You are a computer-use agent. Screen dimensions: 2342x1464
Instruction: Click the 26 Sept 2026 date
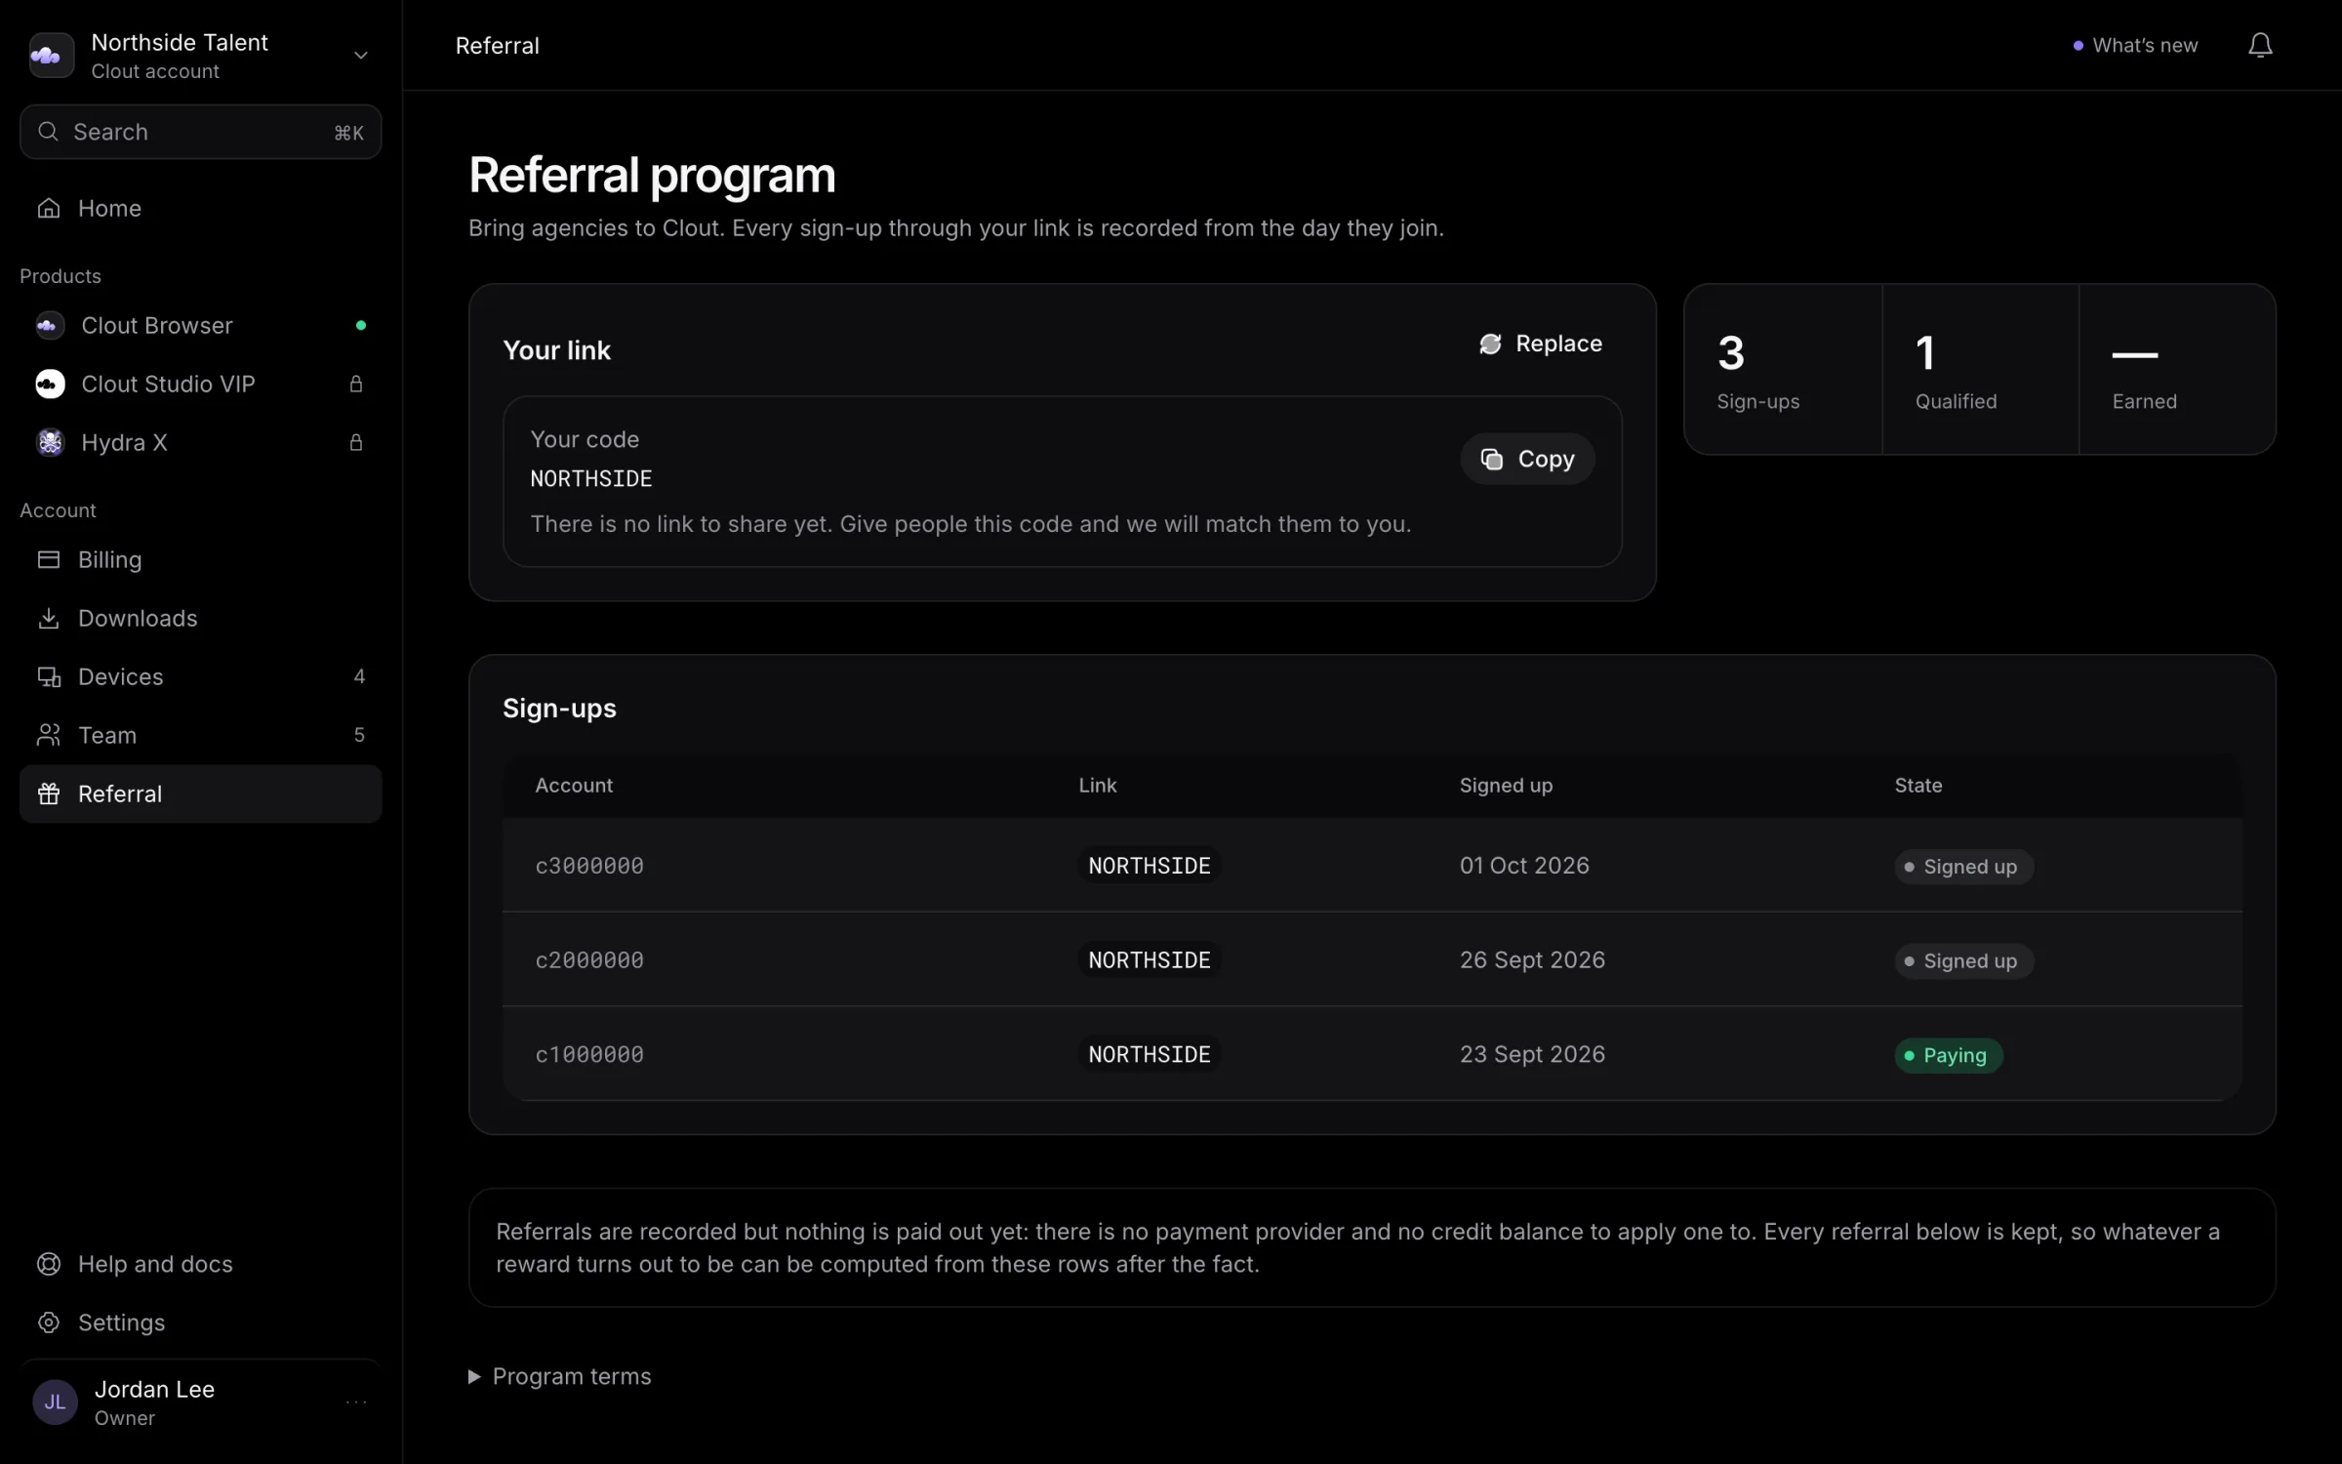click(1532, 960)
